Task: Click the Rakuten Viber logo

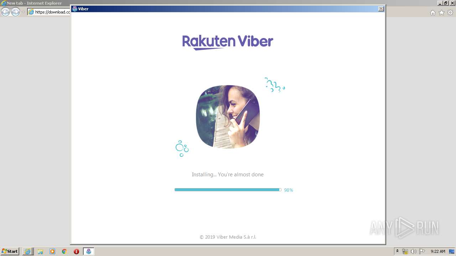Action: click(x=228, y=42)
